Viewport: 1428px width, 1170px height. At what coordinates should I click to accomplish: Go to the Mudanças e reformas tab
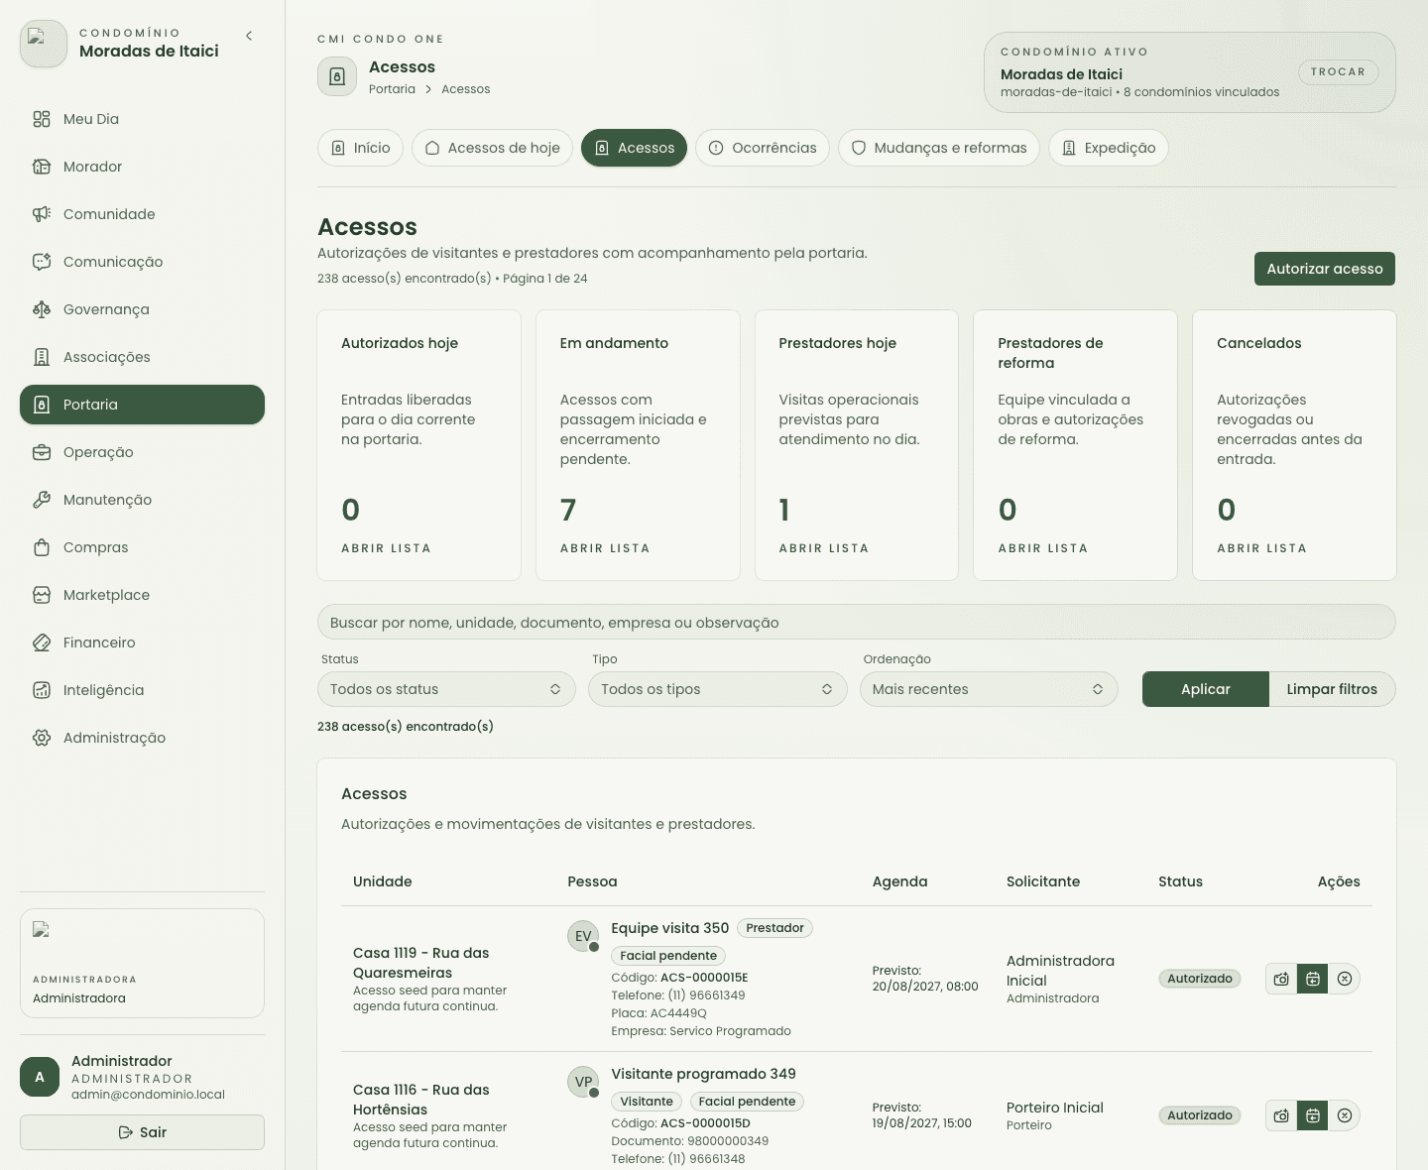click(939, 148)
